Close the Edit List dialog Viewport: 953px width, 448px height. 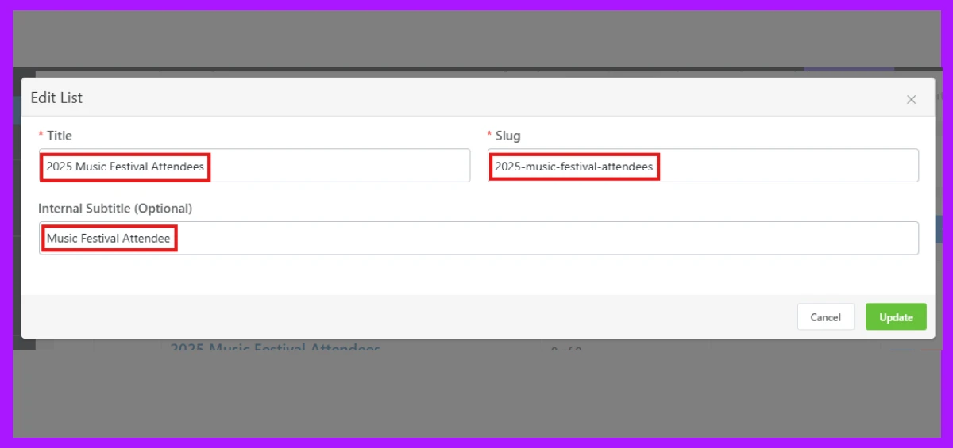(x=911, y=100)
